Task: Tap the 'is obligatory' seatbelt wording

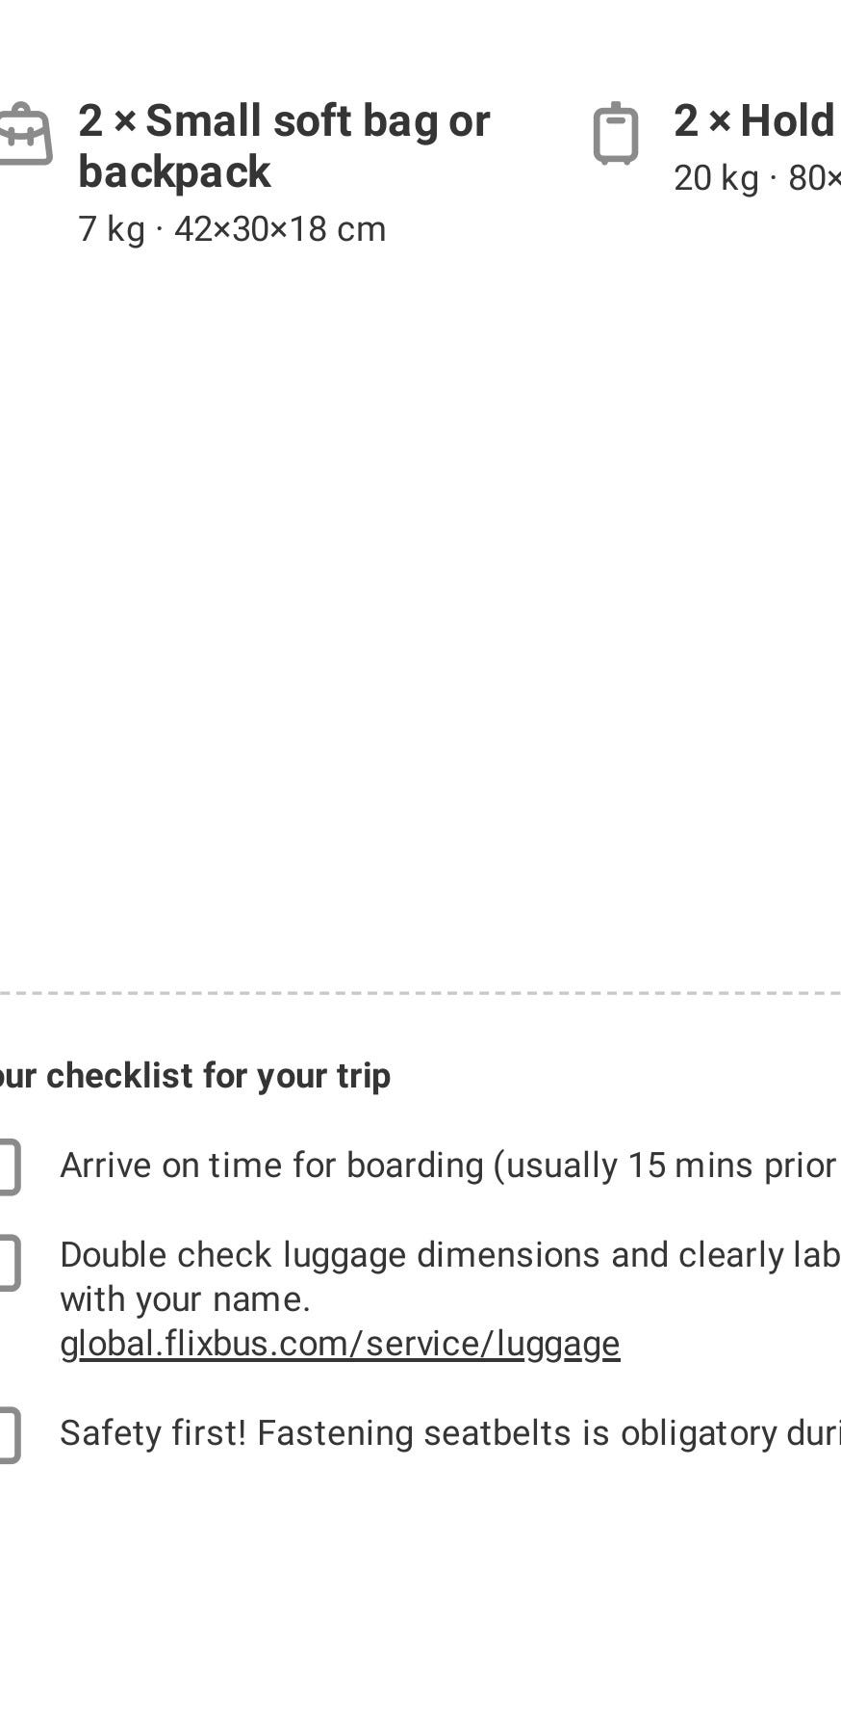Action: coord(687,1432)
